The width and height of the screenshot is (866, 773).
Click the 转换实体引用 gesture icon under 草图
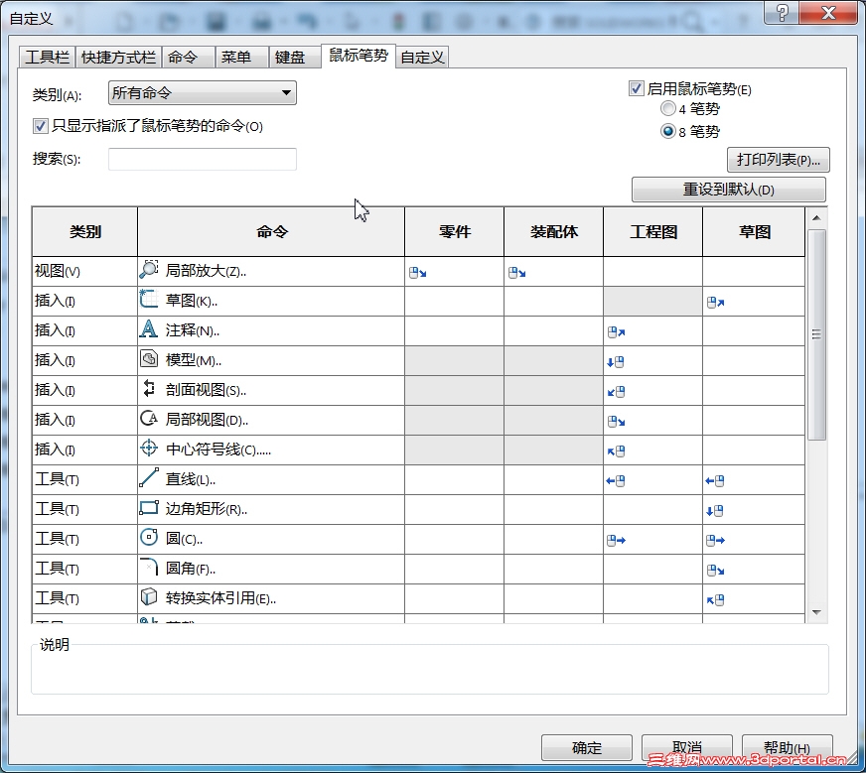pos(716,600)
